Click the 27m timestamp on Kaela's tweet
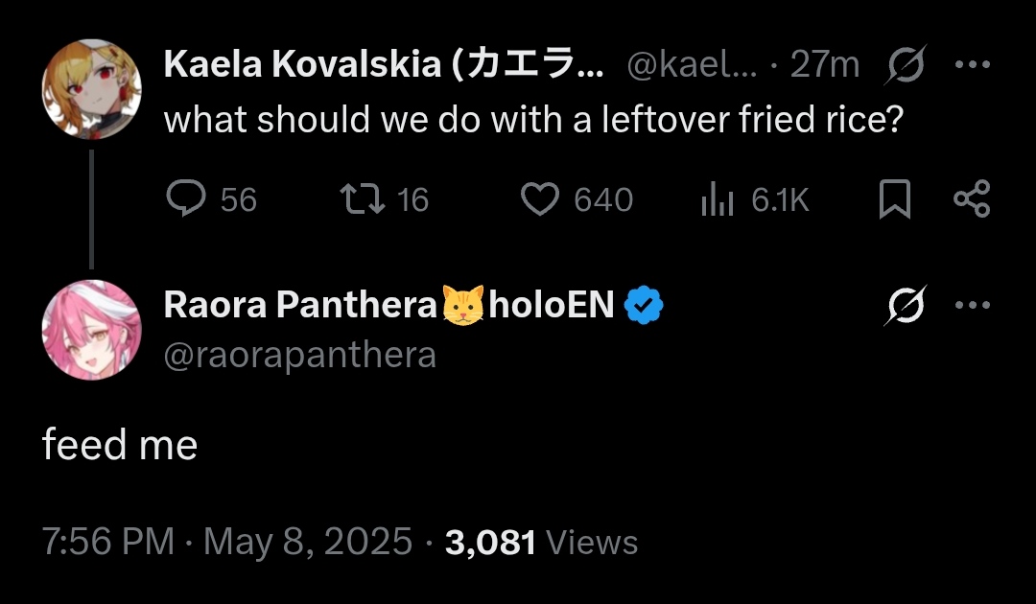The image size is (1036, 604). click(824, 65)
